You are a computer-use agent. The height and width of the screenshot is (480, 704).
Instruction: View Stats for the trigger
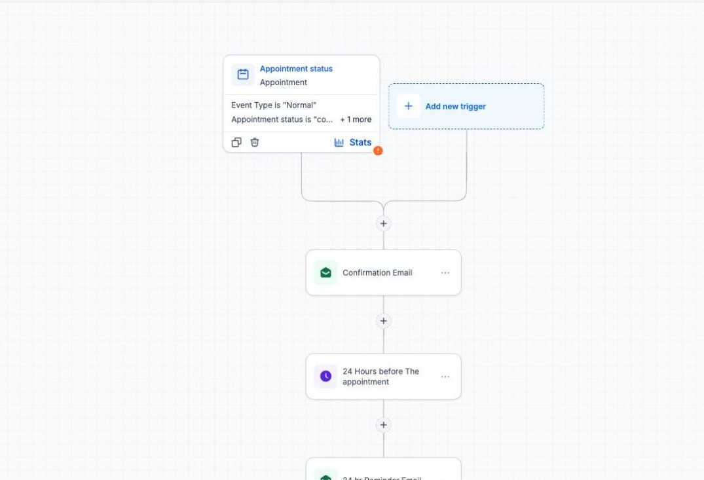point(353,142)
